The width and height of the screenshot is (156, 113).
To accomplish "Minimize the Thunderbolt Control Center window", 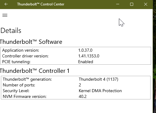I will (x=118, y=4).
